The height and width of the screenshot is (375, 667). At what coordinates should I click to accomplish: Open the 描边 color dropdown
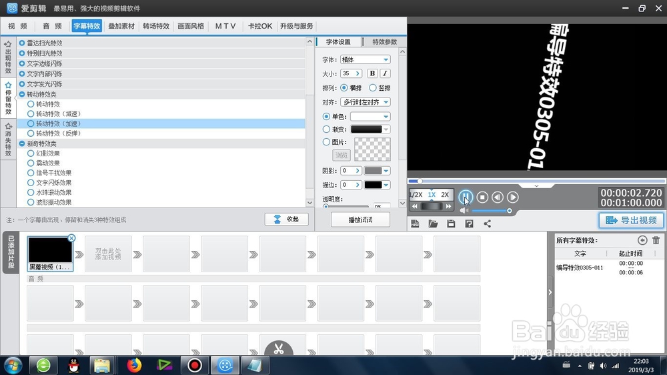pyautogui.click(x=378, y=185)
